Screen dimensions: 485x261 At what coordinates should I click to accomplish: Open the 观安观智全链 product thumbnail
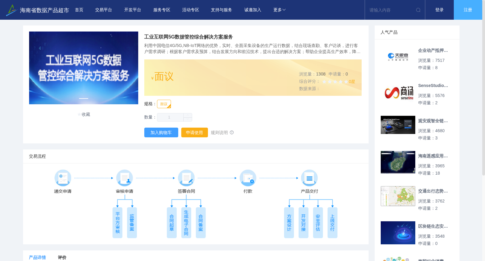point(398,125)
